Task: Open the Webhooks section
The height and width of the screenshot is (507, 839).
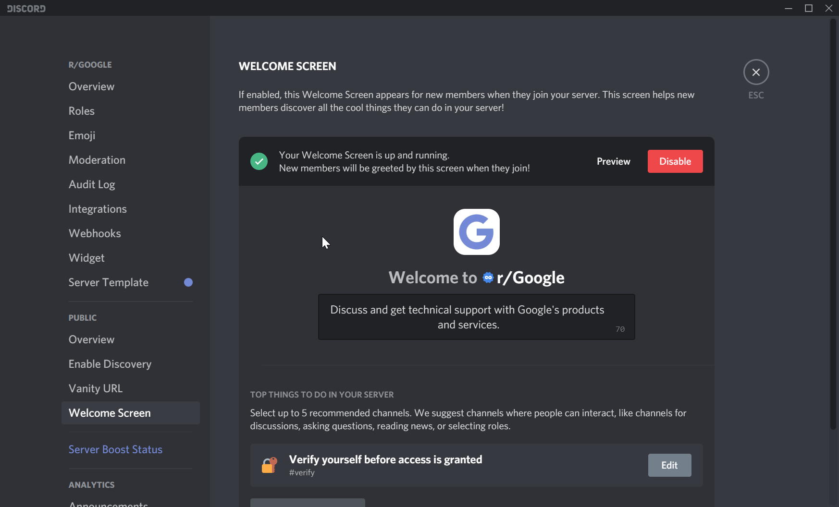Action: 95,233
